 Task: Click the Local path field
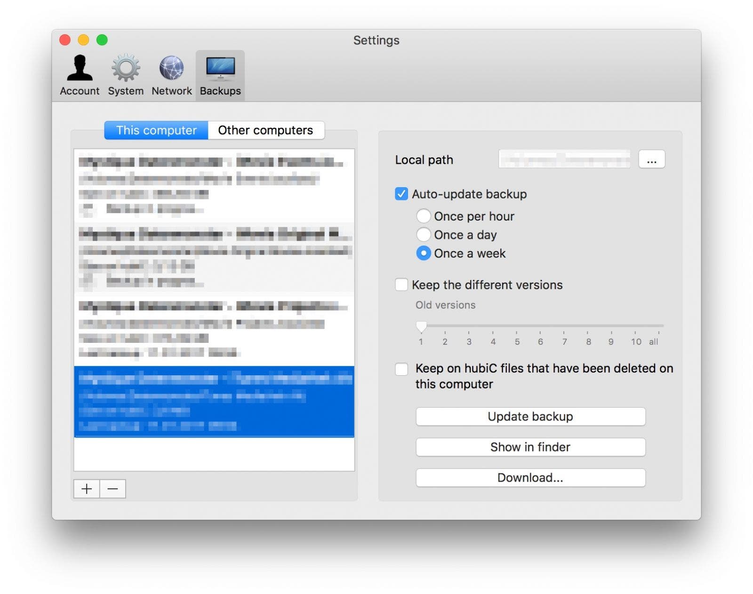point(564,159)
